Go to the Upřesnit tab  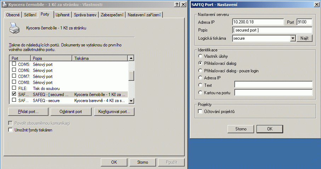pyautogui.click(x=62, y=15)
